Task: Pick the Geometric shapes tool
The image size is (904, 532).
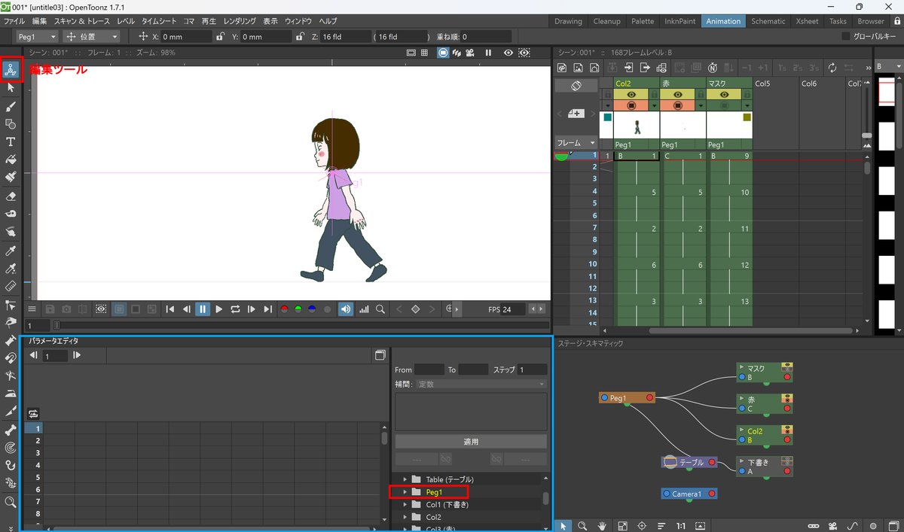Action: [11, 124]
